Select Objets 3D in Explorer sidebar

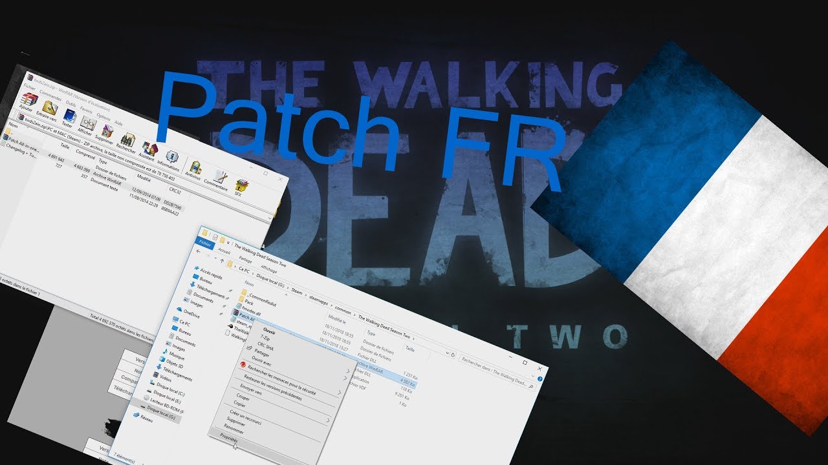[174, 364]
